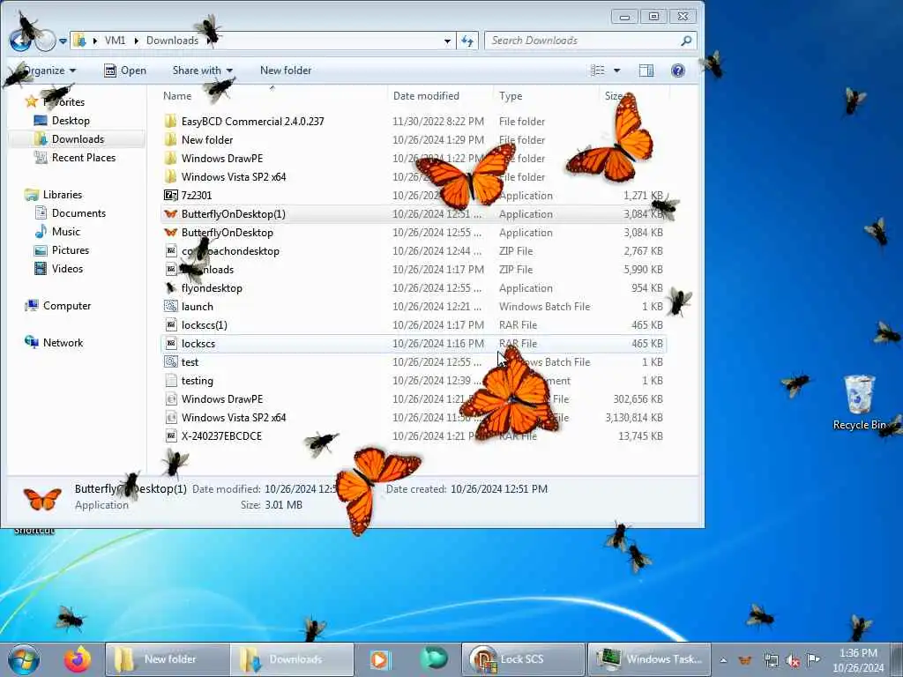This screenshot has width=903, height=677.
Task: Select the launch batch file icon
Action: click(170, 306)
